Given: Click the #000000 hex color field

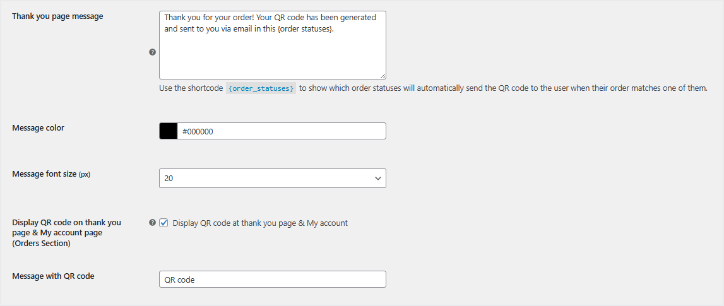Looking at the screenshot, I should [282, 131].
